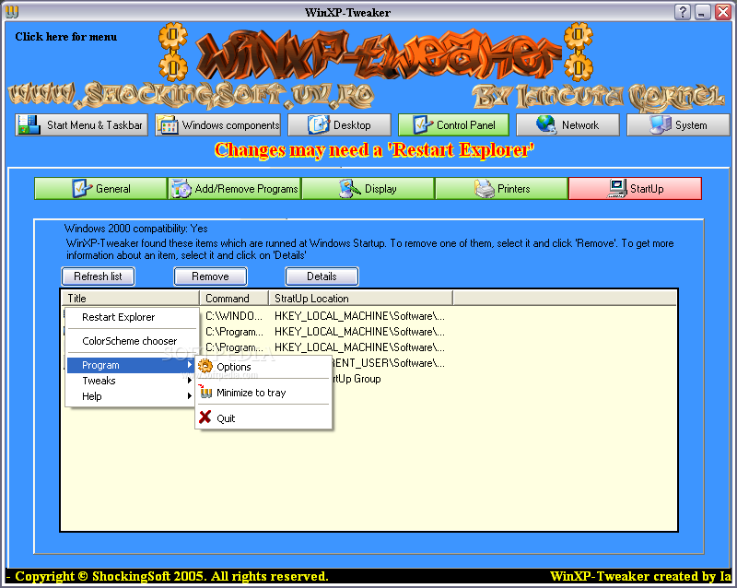Image resolution: width=737 pixels, height=588 pixels.
Task: Switch to the Display tab
Action: [x=368, y=189]
